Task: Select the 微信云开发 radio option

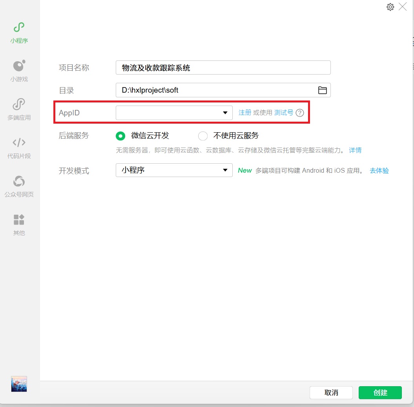Action: pyautogui.click(x=120, y=136)
